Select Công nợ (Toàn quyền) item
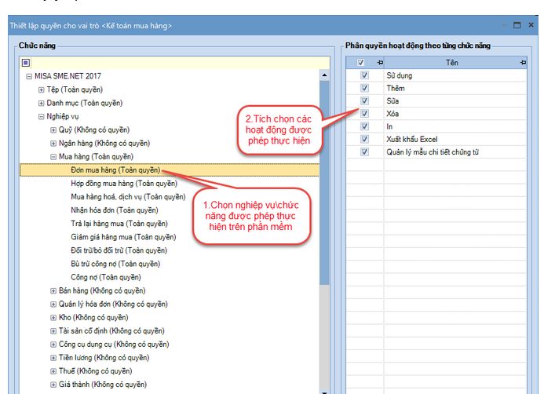The image size is (544, 394). tap(106, 278)
